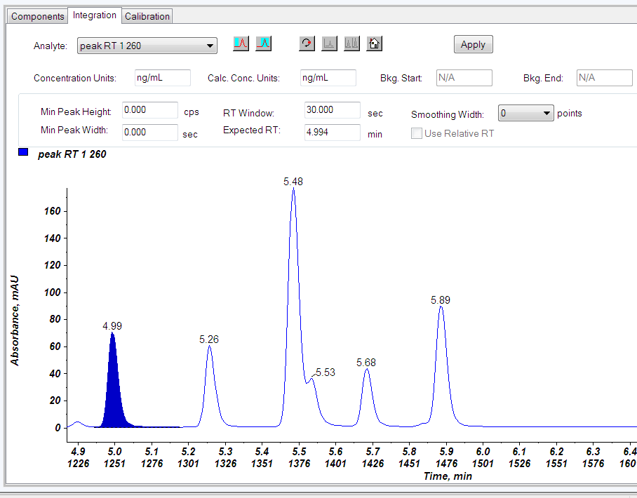Click the RT Window value field
This screenshot has height=498, width=637.
coord(332,110)
